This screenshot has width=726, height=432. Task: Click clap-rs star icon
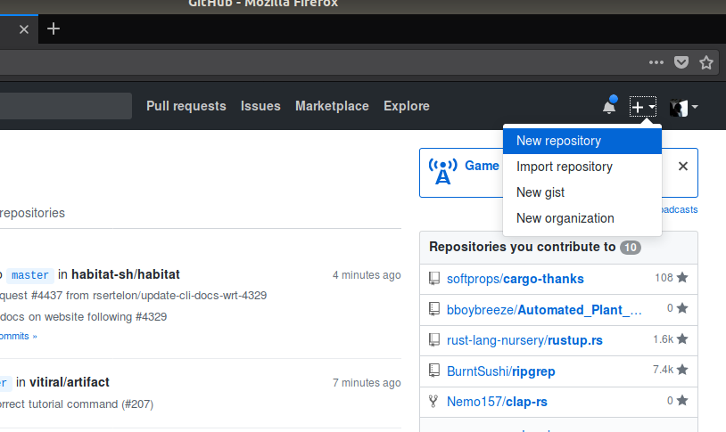[682, 401]
